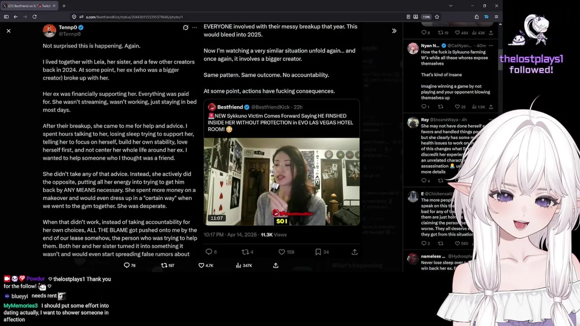The image size is (580, 326).
Task: Like the top reply with 484 likes
Action: click(461, 33)
